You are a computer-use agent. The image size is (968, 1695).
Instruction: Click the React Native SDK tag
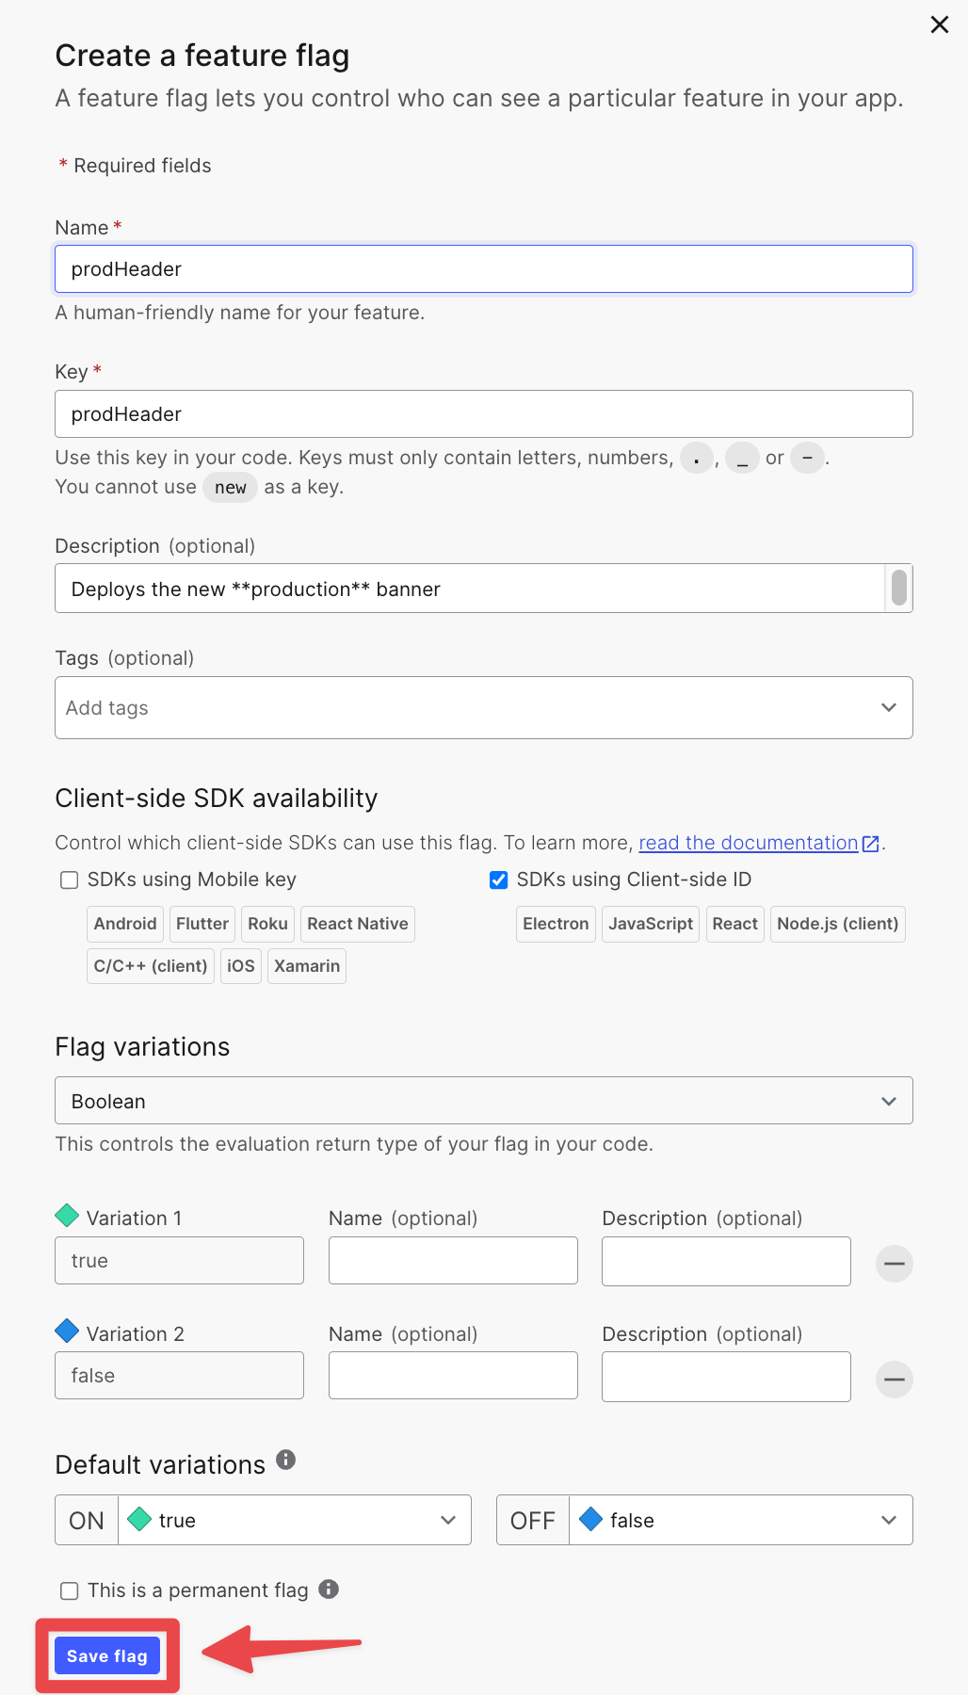[x=358, y=924]
